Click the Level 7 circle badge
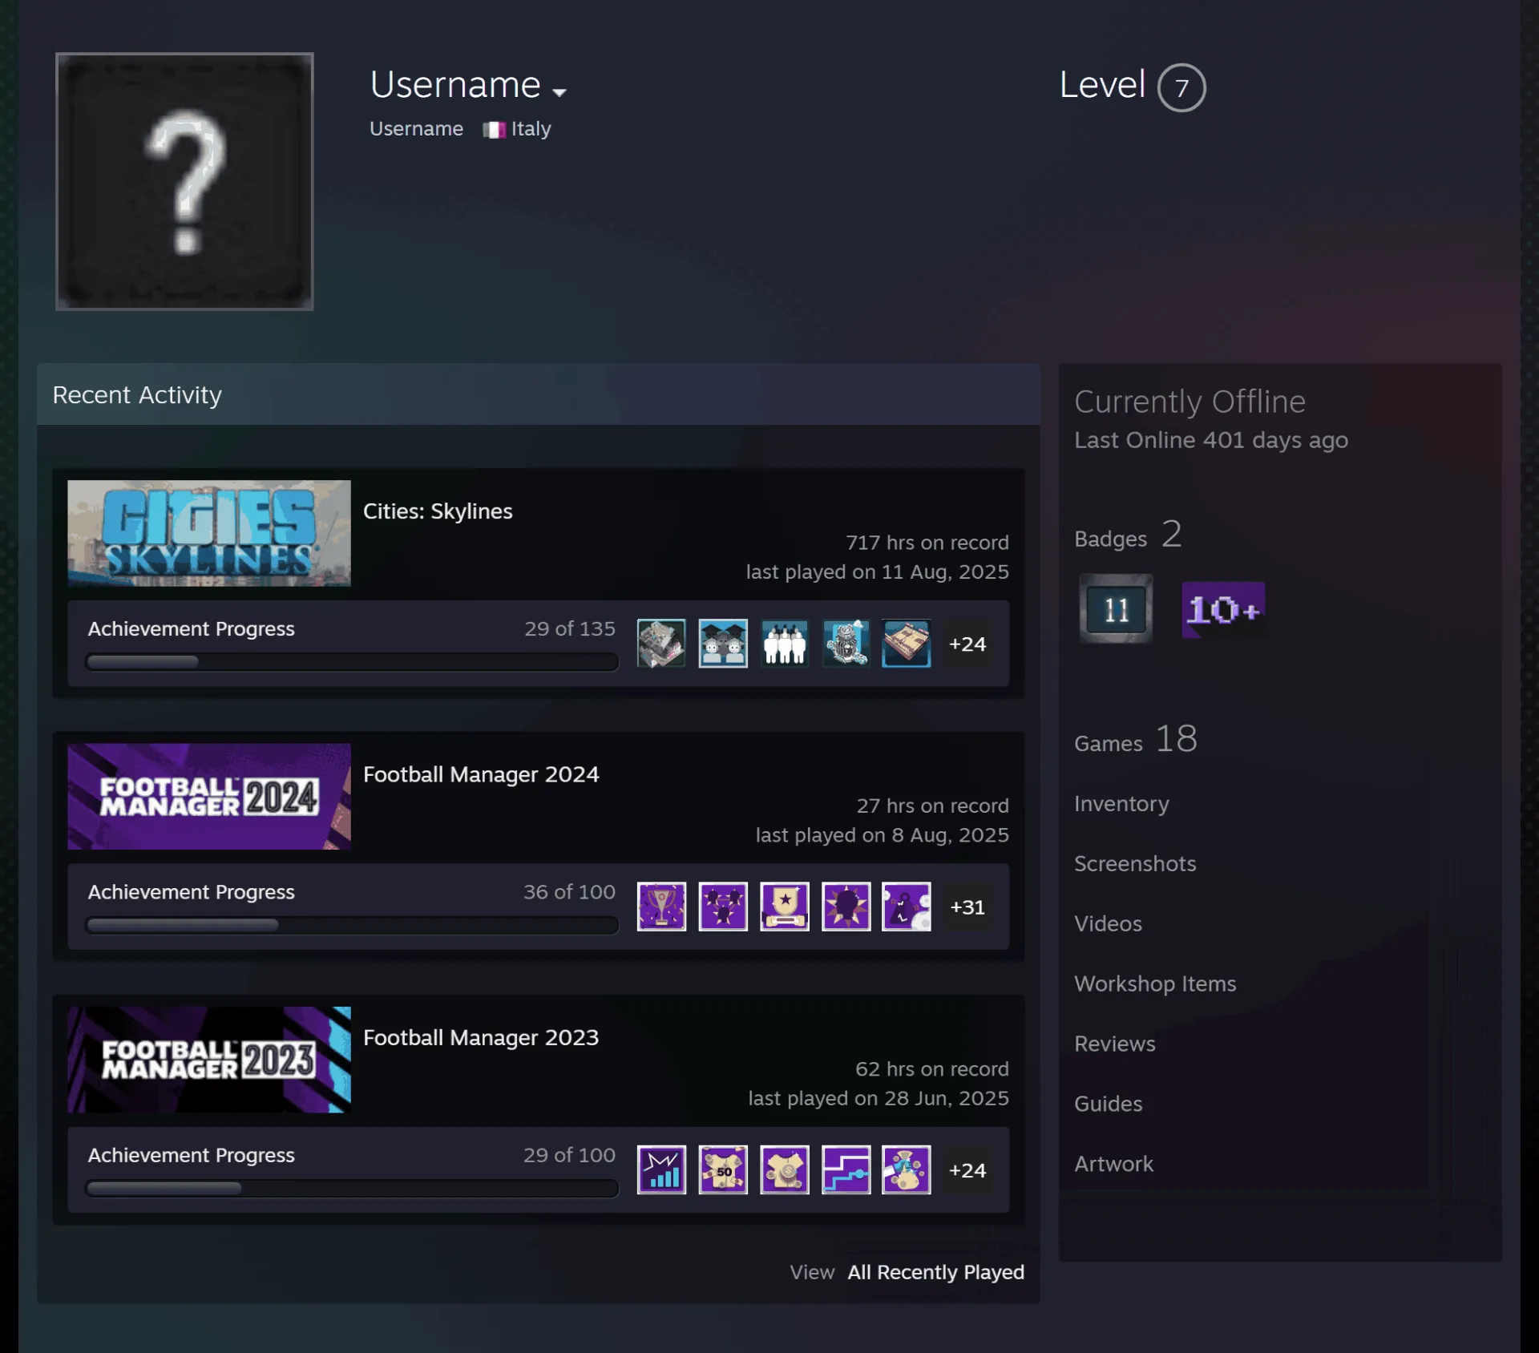1539x1353 pixels. click(x=1182, y=87)
